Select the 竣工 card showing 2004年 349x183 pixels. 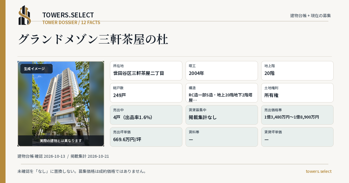point(222,71)
